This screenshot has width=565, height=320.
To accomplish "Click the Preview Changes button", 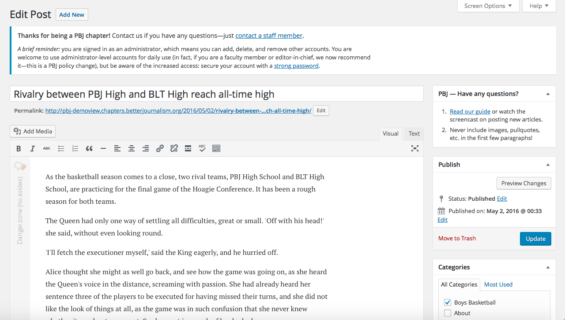I will (524, 183).
